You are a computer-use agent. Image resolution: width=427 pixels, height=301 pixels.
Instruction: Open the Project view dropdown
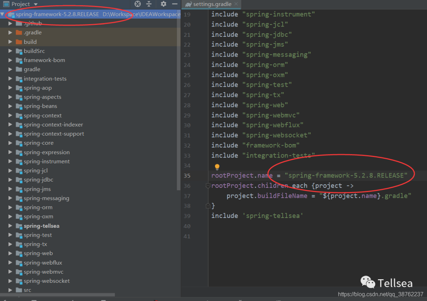click(x=36, y=4)
